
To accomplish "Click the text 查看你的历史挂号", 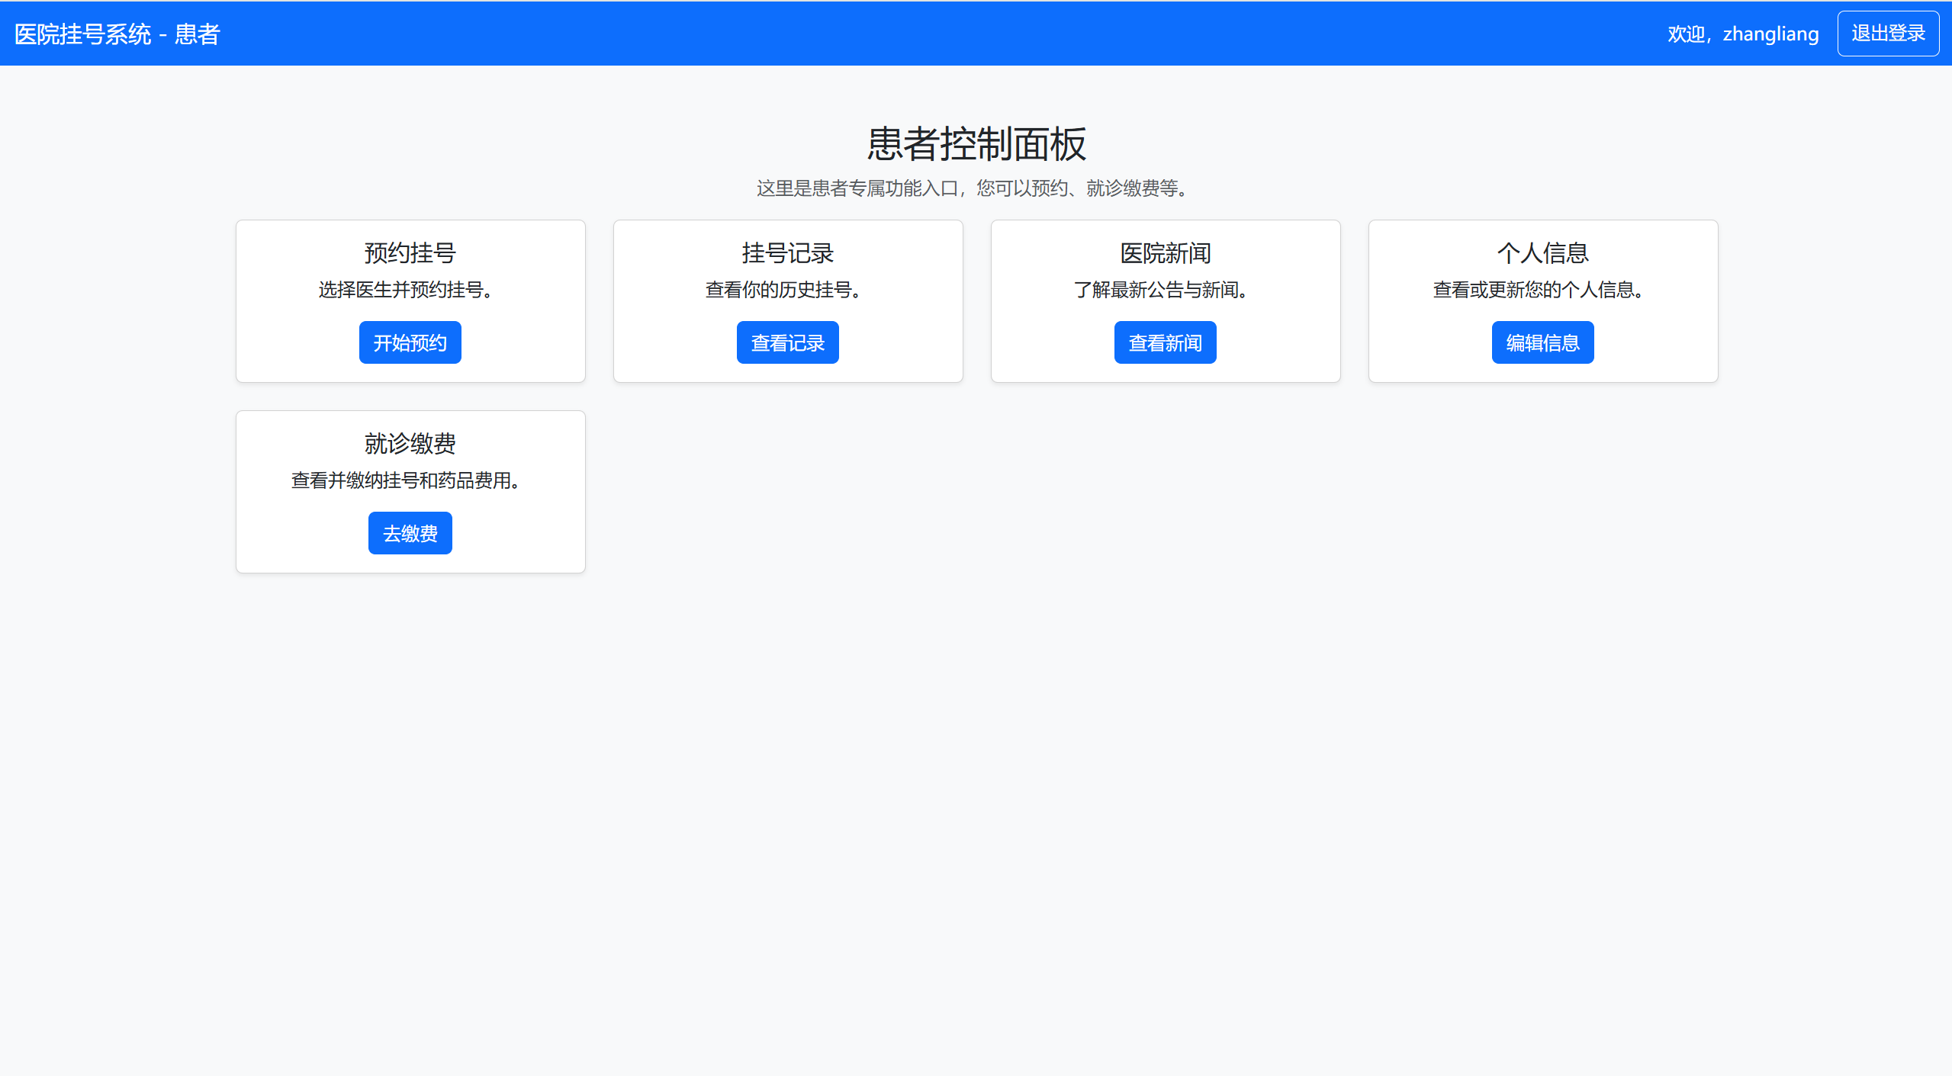I will point(783,290).
